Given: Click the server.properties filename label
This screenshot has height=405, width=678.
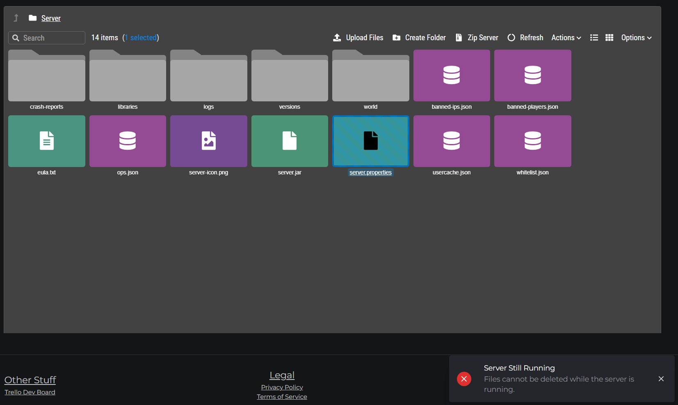Looking at the screenshot, I should click(x=370, y=172).
